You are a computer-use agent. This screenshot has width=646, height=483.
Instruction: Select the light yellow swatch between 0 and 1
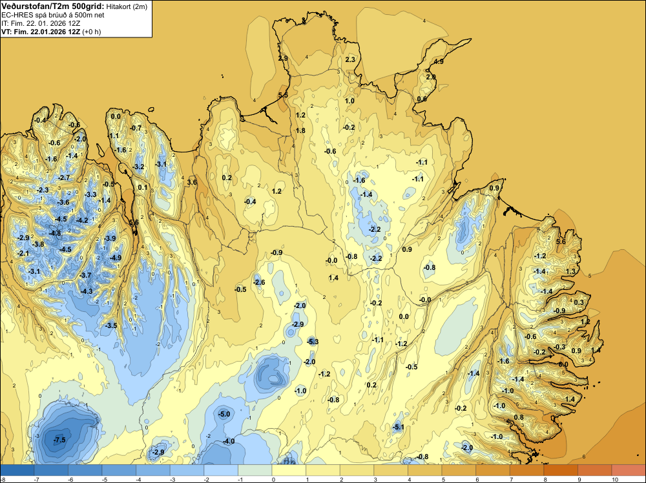[x=289, y=470]
